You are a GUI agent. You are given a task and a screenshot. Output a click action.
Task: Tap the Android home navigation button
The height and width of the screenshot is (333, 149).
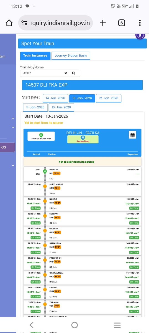click(74, 325)
